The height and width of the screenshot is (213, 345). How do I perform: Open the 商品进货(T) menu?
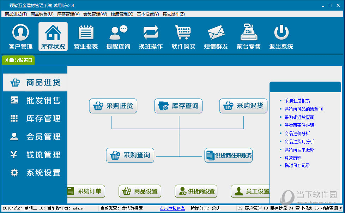tap(16, 14)
